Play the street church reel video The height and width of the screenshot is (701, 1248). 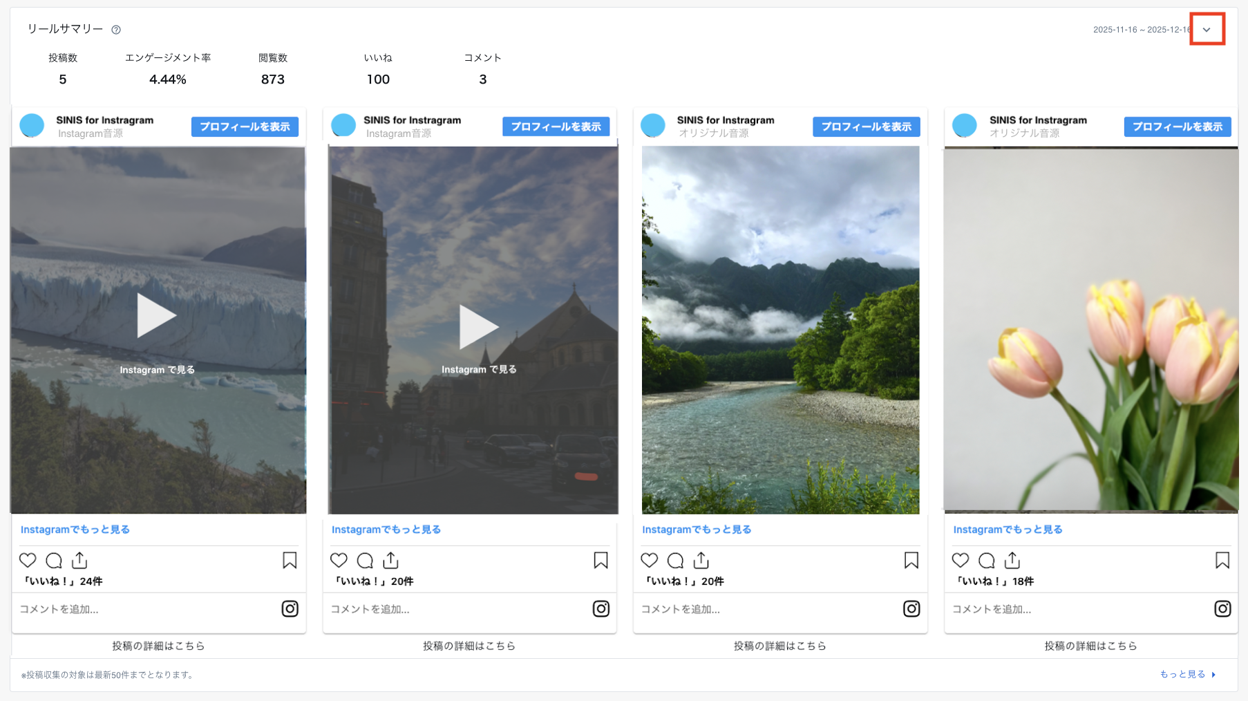pos(478,327)
